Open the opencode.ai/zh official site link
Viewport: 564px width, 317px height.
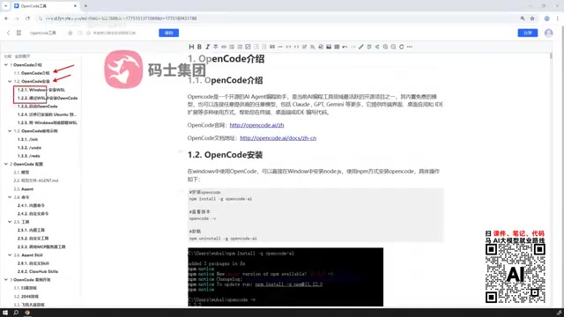point(256,125)
